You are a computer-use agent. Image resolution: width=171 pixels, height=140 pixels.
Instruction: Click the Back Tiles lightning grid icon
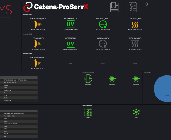coord(88,112)
